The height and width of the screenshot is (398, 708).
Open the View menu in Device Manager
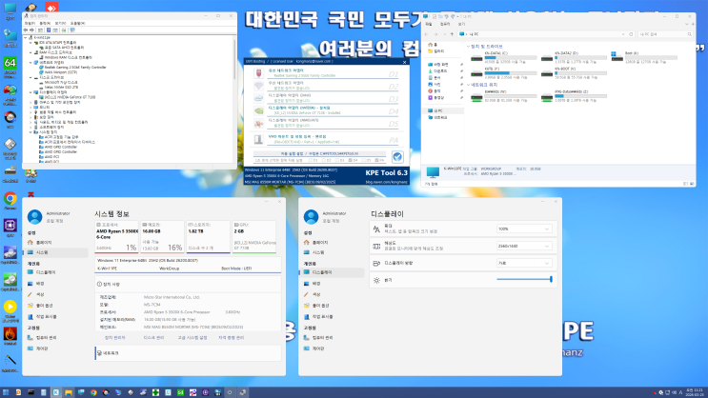60,23
